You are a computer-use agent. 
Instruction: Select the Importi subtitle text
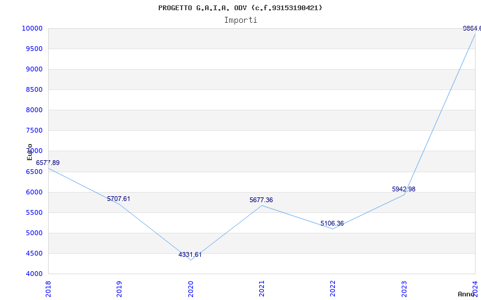[x=240, y=20]
